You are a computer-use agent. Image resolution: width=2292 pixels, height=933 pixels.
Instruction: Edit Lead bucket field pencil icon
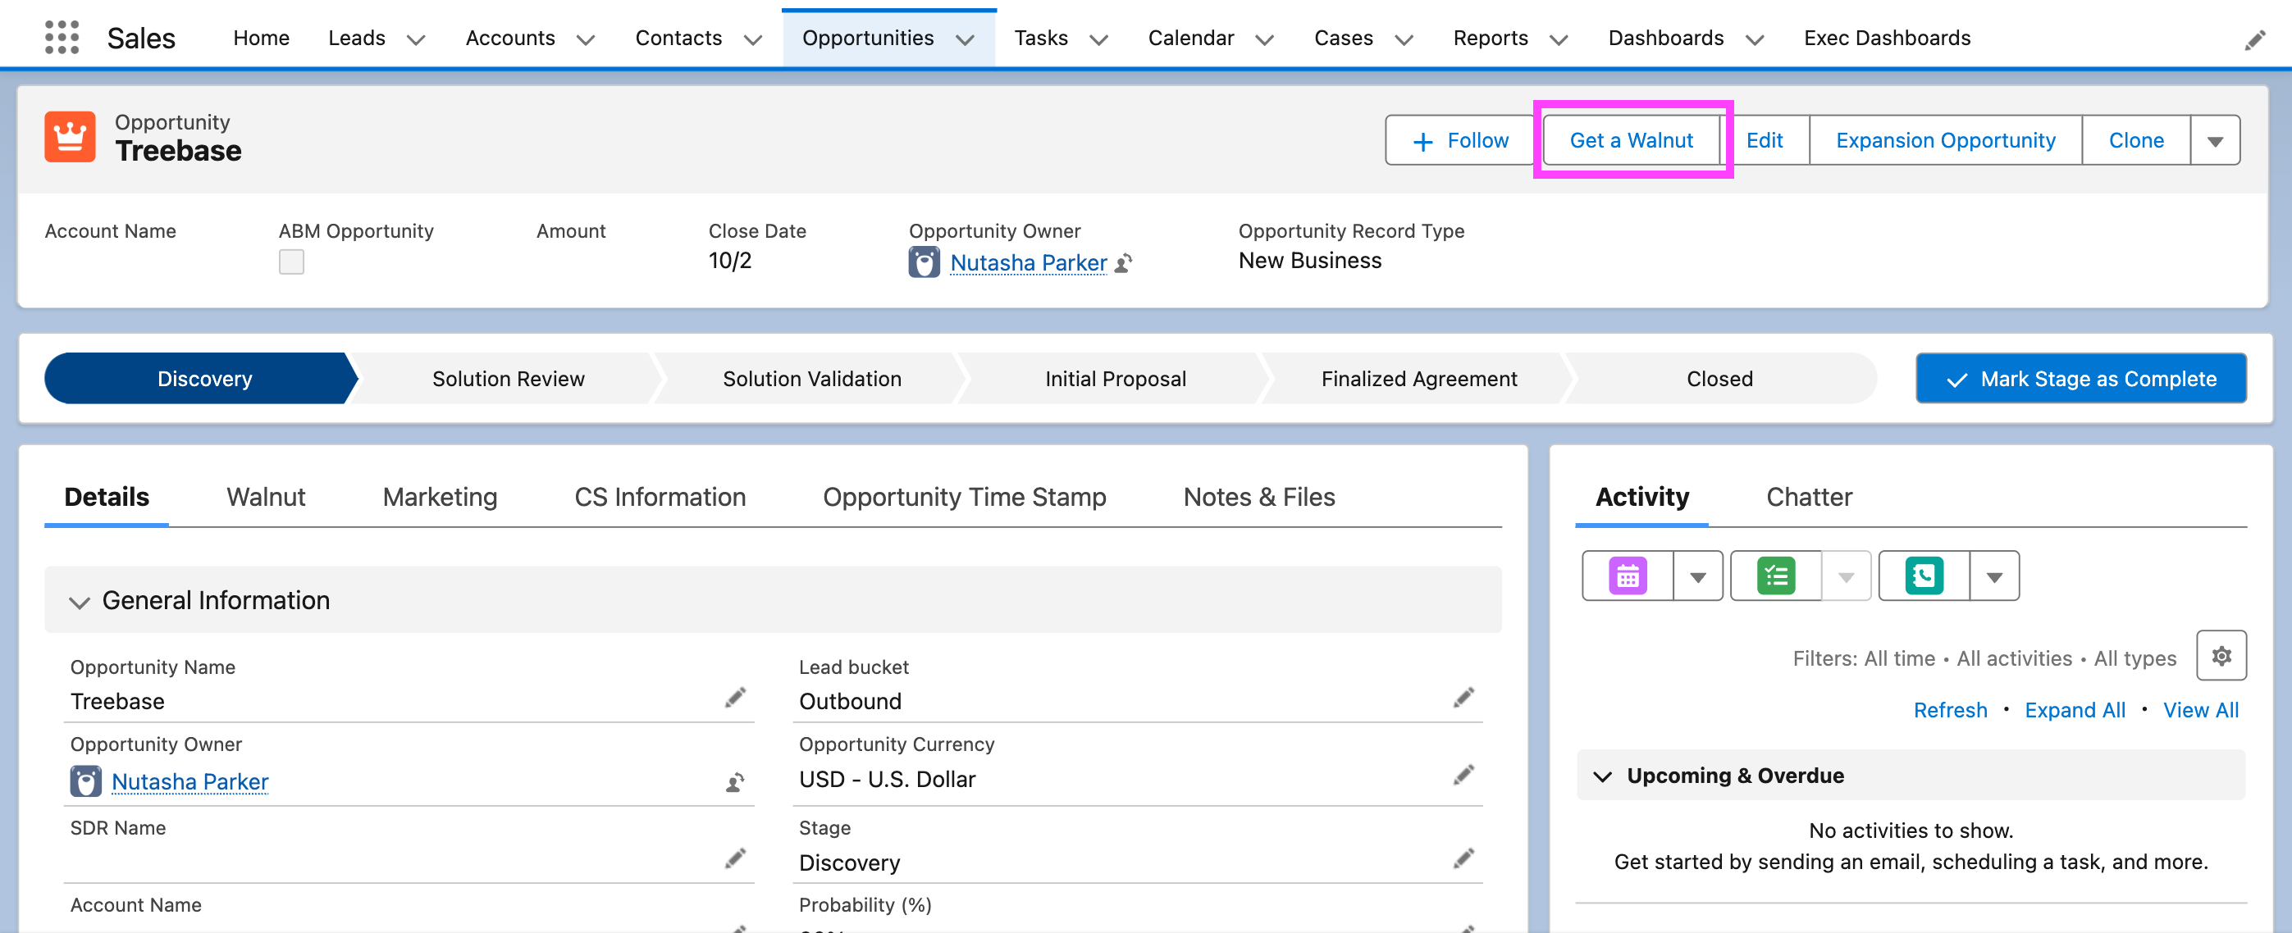tap(1463, 699)
